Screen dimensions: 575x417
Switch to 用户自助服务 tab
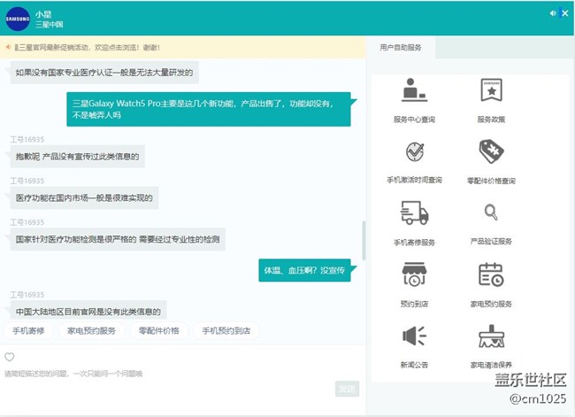click(x=401, y=47)
